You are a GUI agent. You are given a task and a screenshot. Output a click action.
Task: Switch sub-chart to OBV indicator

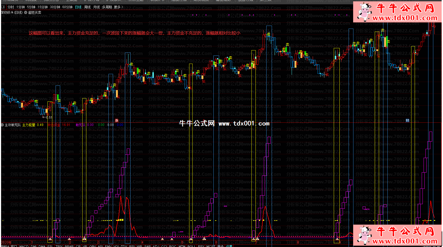pyautogui.click(x=92, y=246)
